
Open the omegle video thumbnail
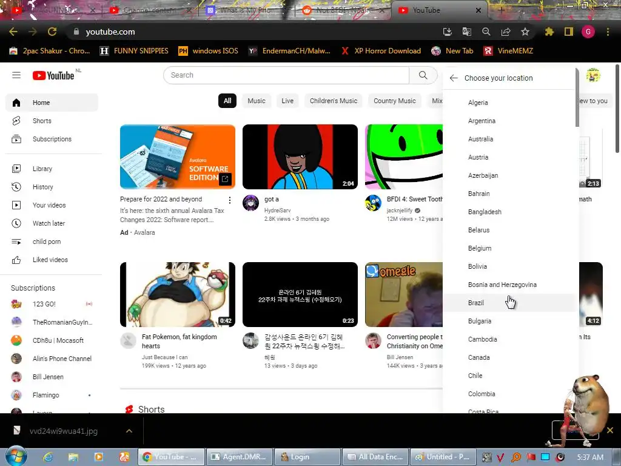pyautogui.click(x=403, y=294)
